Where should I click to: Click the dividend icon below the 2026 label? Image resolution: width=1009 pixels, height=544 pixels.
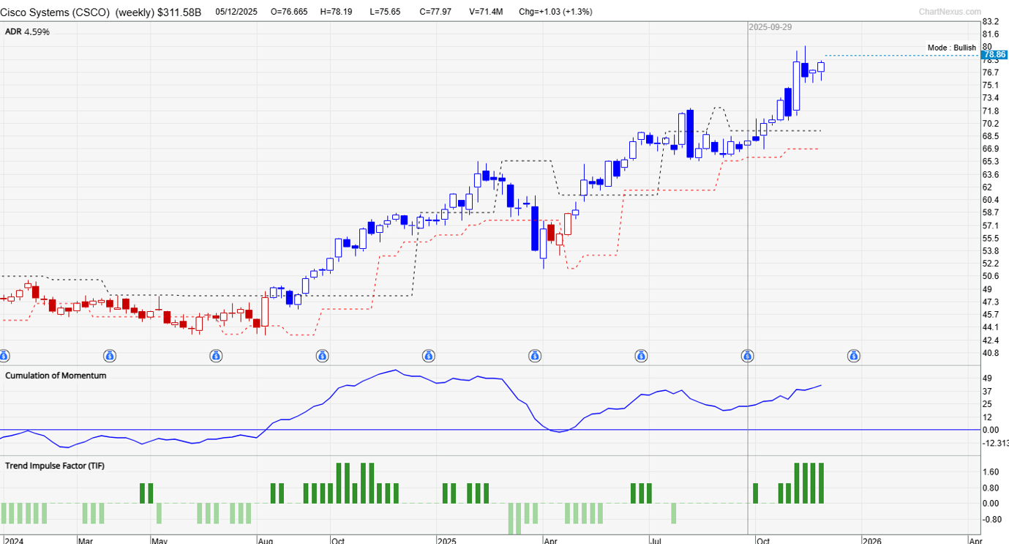855,356
